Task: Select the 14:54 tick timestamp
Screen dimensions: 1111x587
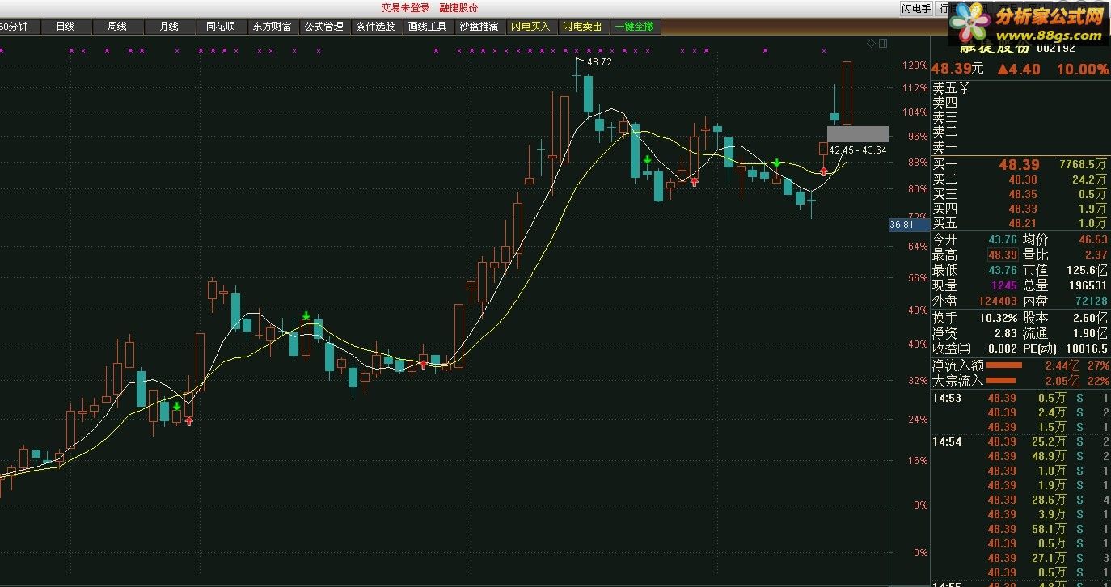Action: pyautogui.click(x=947, y=441)
